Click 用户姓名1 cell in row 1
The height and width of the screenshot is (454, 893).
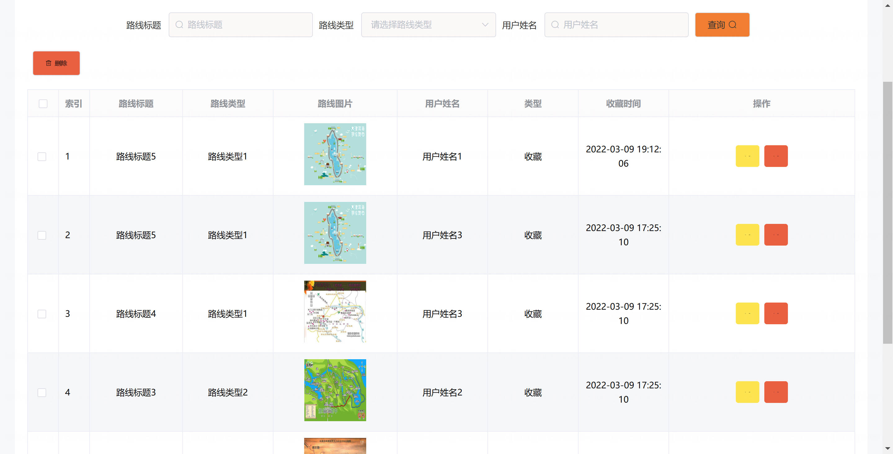442,156
